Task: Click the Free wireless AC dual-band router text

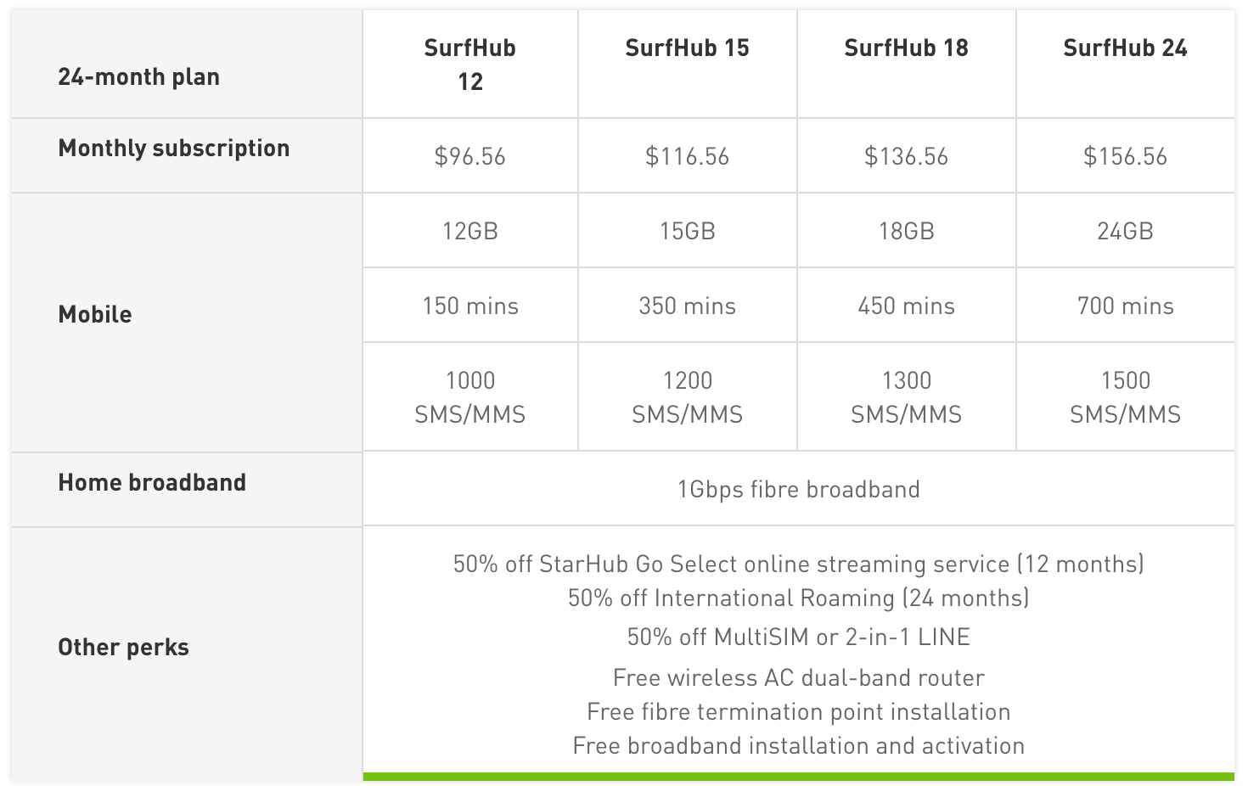Action: 798,677
